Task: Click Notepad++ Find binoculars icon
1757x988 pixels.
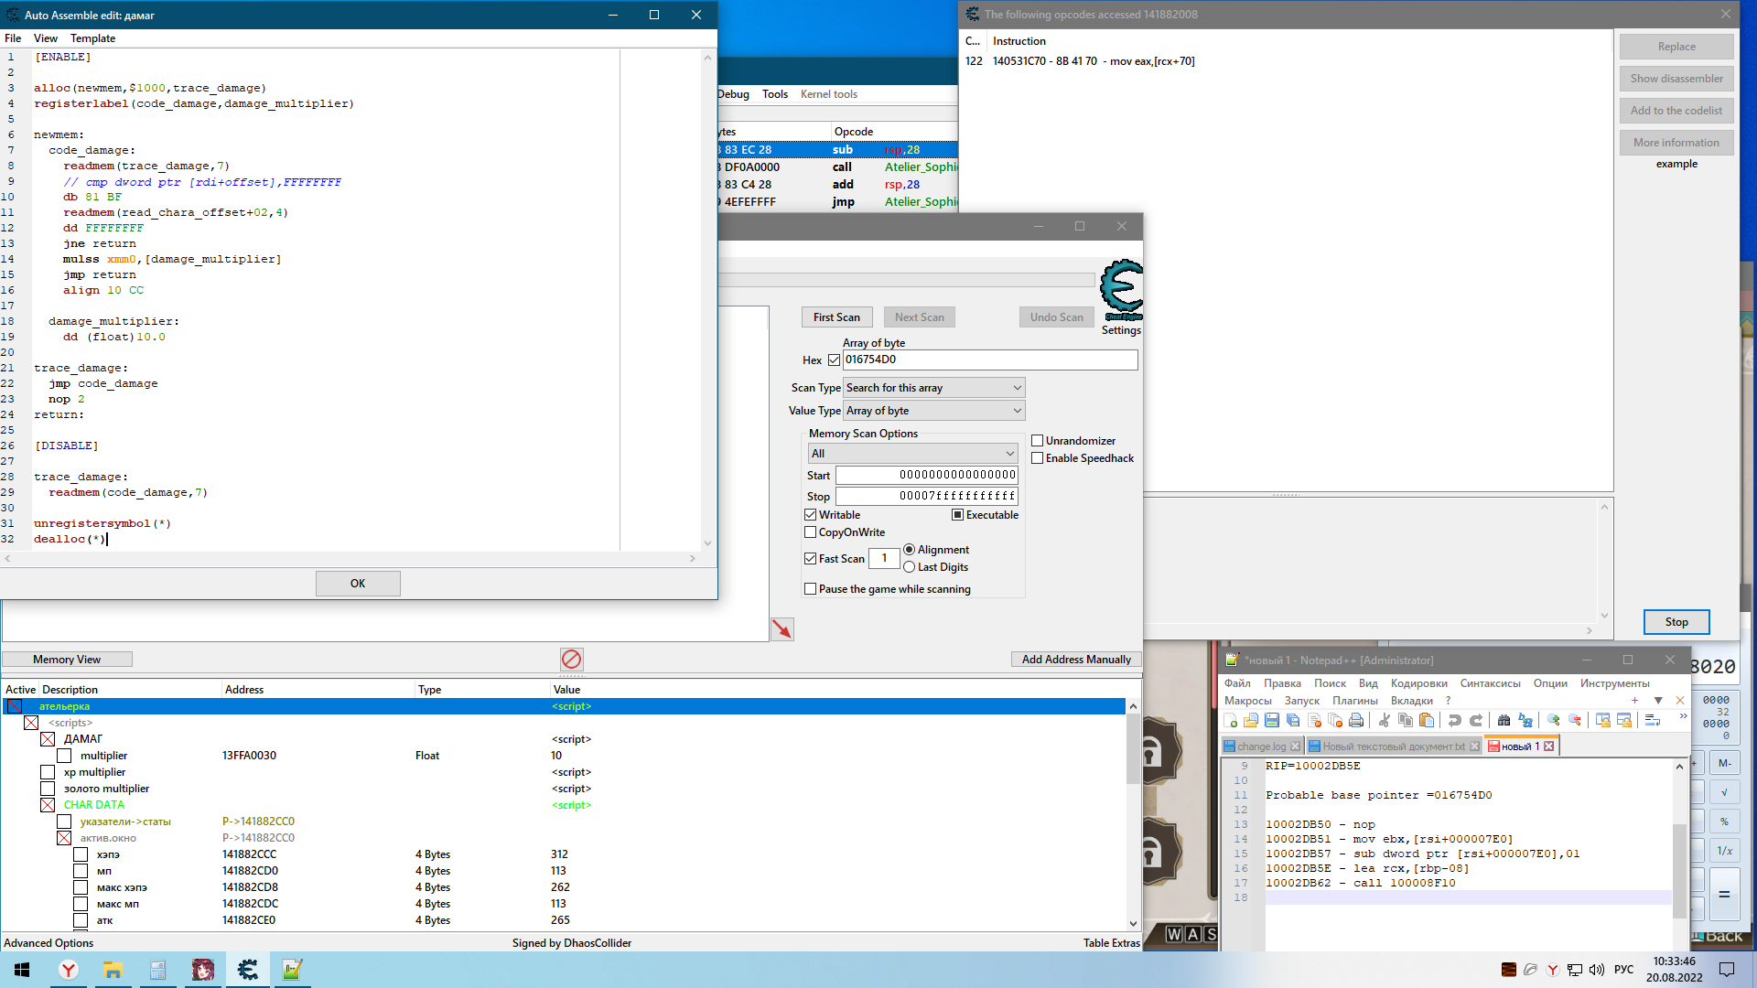Action: [1504, 721]
